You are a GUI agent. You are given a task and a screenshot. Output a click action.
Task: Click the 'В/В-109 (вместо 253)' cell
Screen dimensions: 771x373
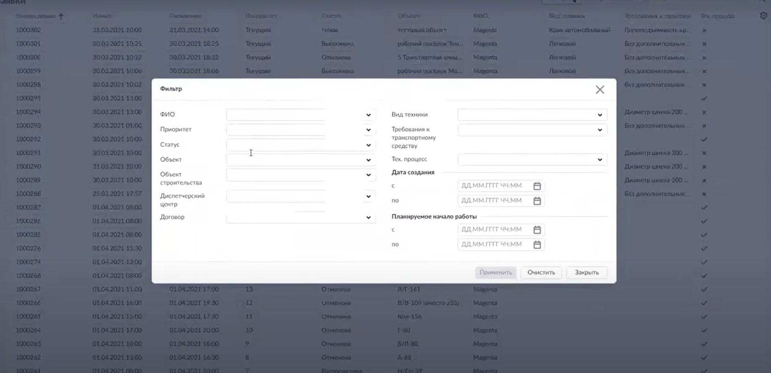pyautogui.click(x=428, y=303)
